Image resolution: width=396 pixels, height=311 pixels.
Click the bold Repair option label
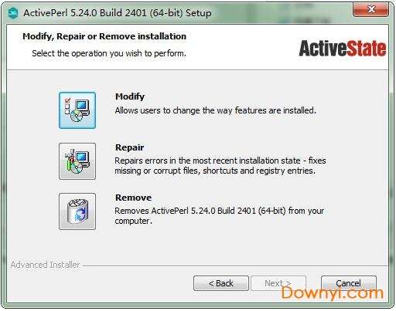pyautogui.click(x=129, y=147)
